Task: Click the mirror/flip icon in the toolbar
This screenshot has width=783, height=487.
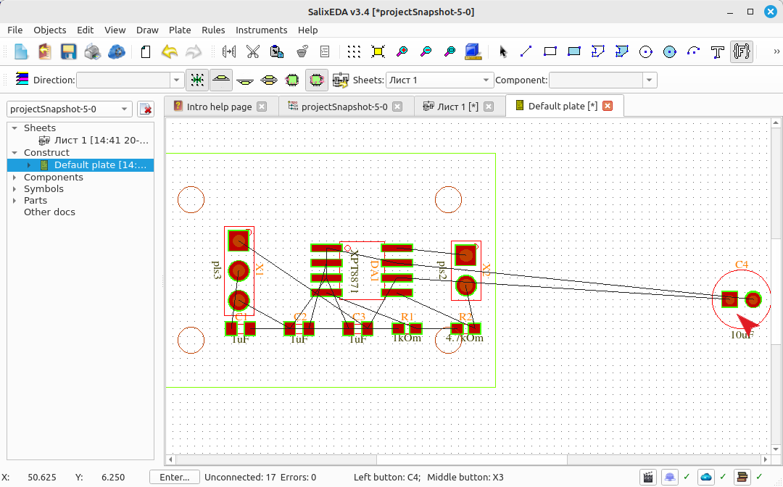Action: (229, 51)
